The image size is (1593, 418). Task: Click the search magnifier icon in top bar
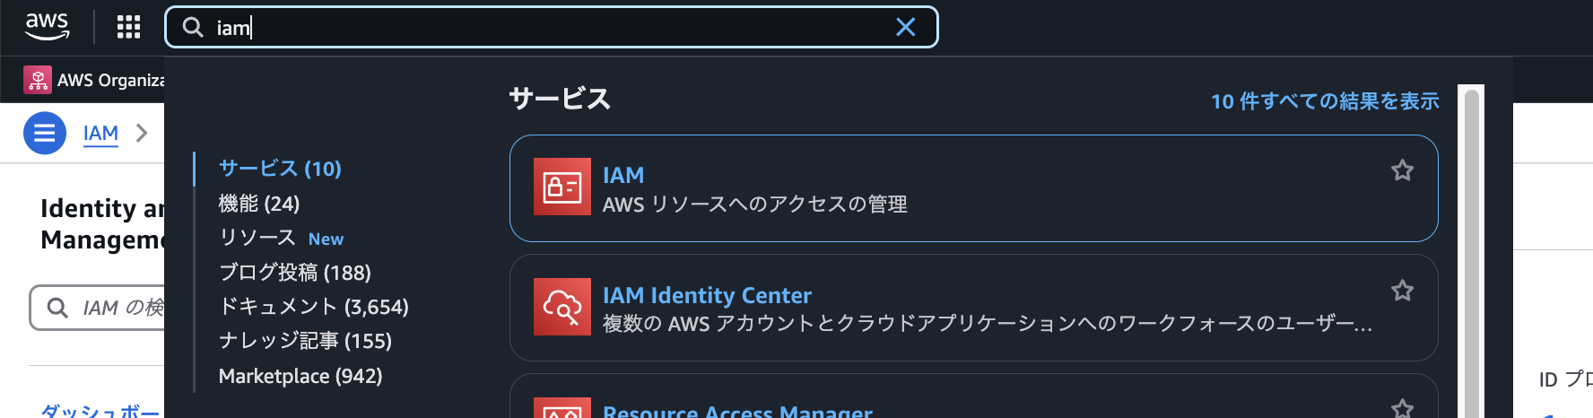(x=193, y=27)
